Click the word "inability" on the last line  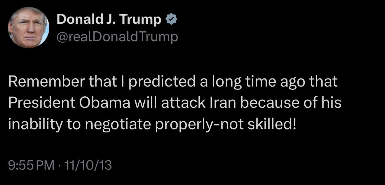coord(35,124)
